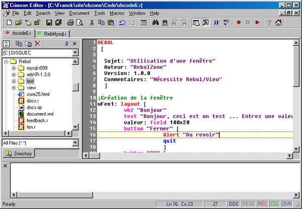
Task: Click the Close document toolbar icon
Action: (x=37, y=23)
